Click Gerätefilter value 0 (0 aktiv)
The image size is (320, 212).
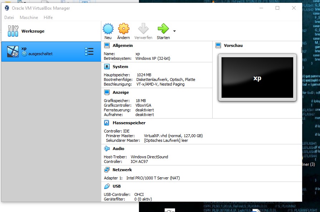[x=143, y=199]
